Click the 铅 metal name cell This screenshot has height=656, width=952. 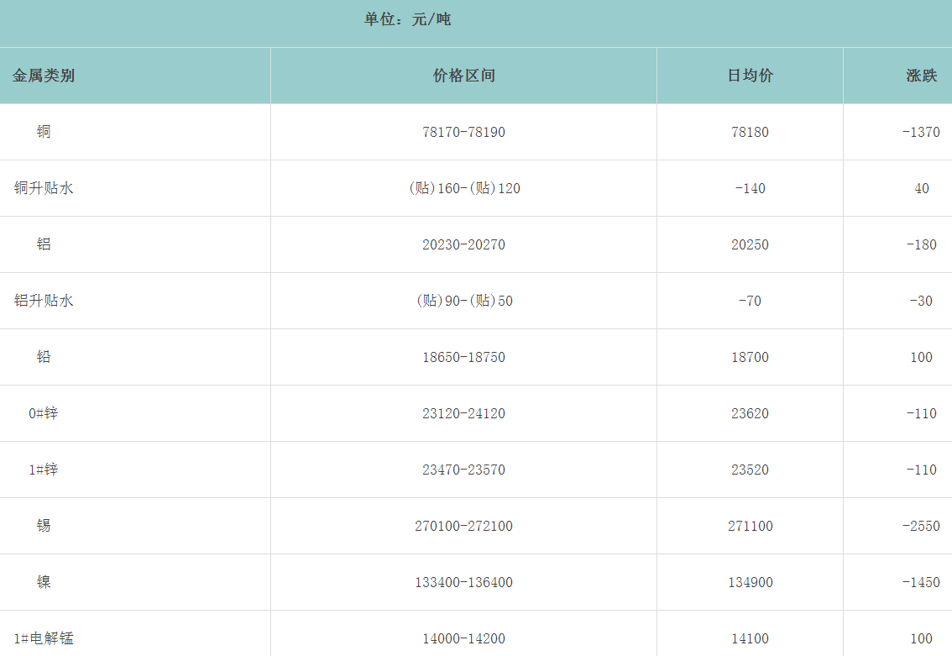pos(44,357)
